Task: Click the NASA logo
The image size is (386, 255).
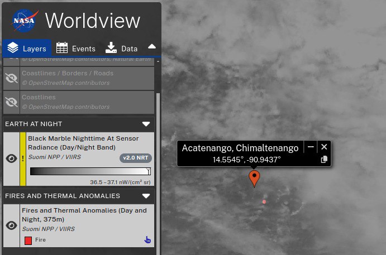Action: tap(25, 21)
